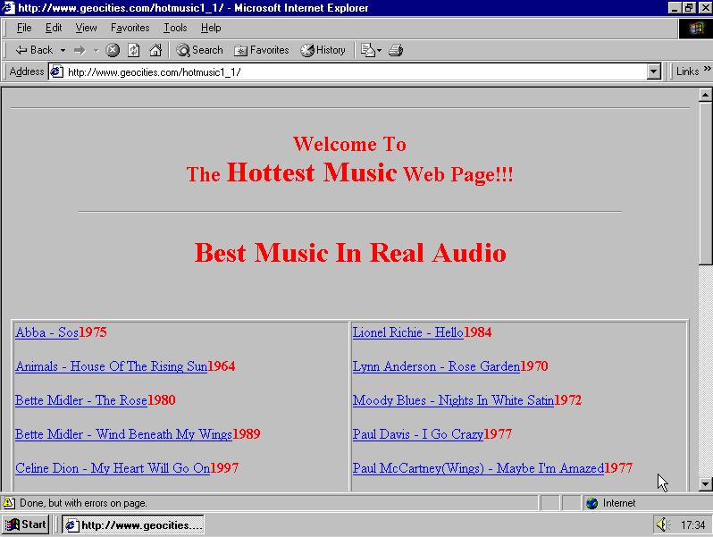Open the View menu
This screenshot has width=713, height=537.
[x=86, y=28]
